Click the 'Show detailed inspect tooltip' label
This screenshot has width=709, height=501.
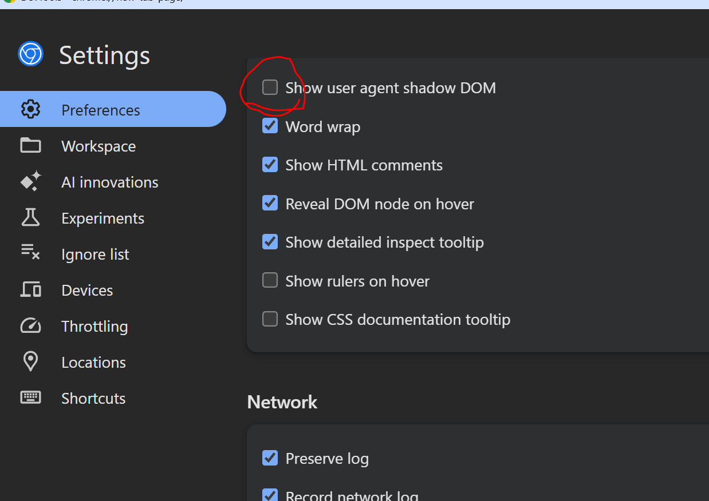pos(385,242)
